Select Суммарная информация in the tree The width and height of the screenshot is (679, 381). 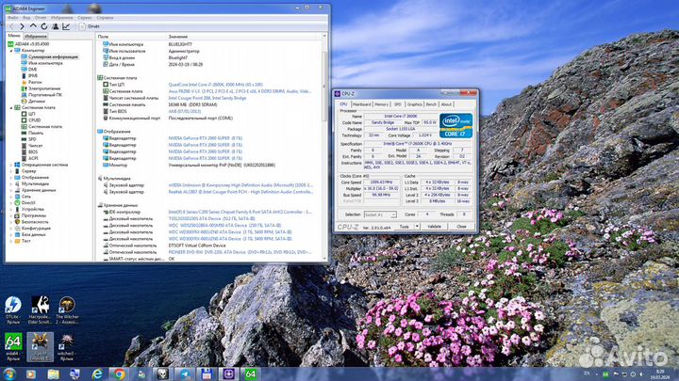(x=53, y=56)
